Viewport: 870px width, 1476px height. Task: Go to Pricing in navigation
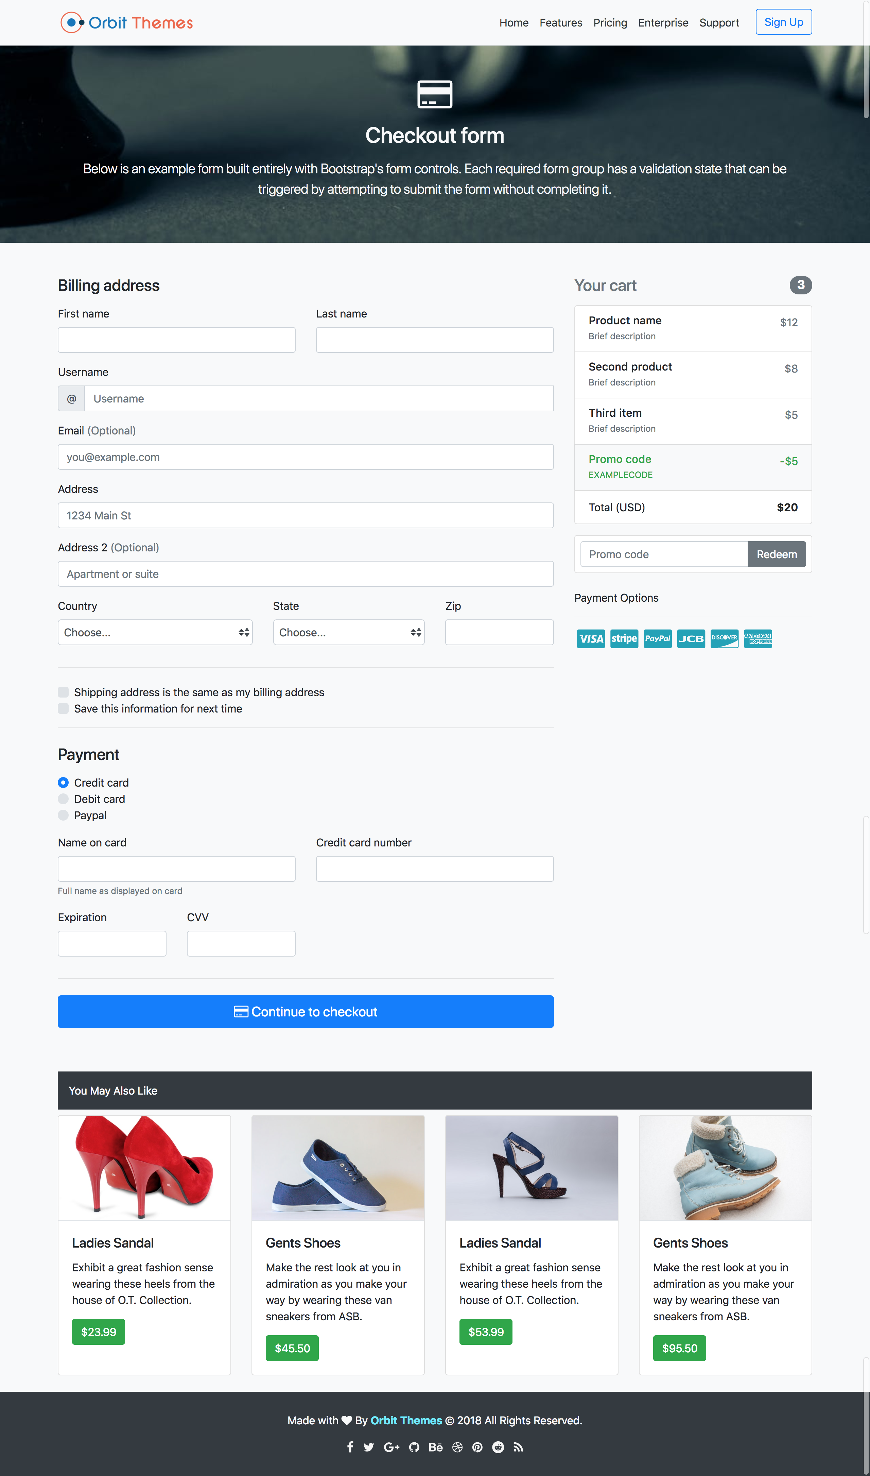pos(610,22)
